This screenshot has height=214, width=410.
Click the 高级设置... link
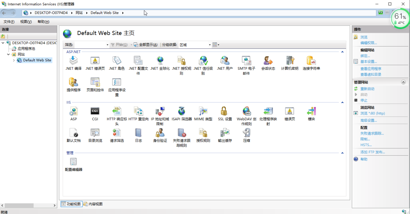368,120
